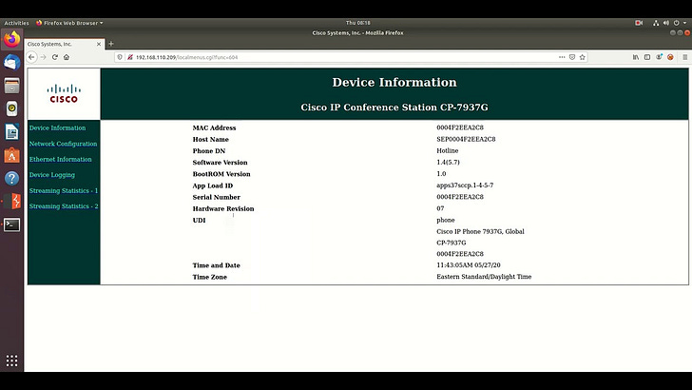Image resolution: width=692 pixels, height=390 pixels.
Task: Click App Load ID value apps37sccp.1-4-5-7
Action: (465, 185)
